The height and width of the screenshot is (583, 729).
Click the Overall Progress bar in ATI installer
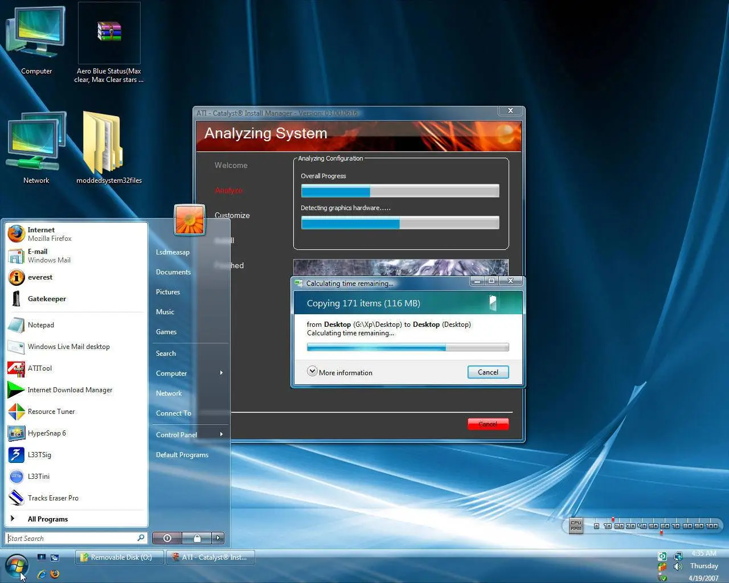pyautogui.click(x=400, y=191)
